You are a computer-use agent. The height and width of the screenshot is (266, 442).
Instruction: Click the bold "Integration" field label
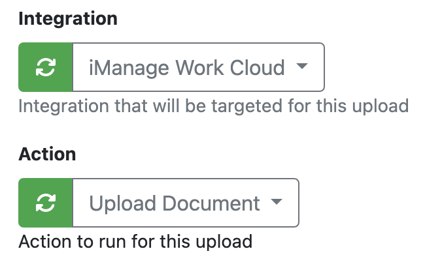click(x=68, y=19)
